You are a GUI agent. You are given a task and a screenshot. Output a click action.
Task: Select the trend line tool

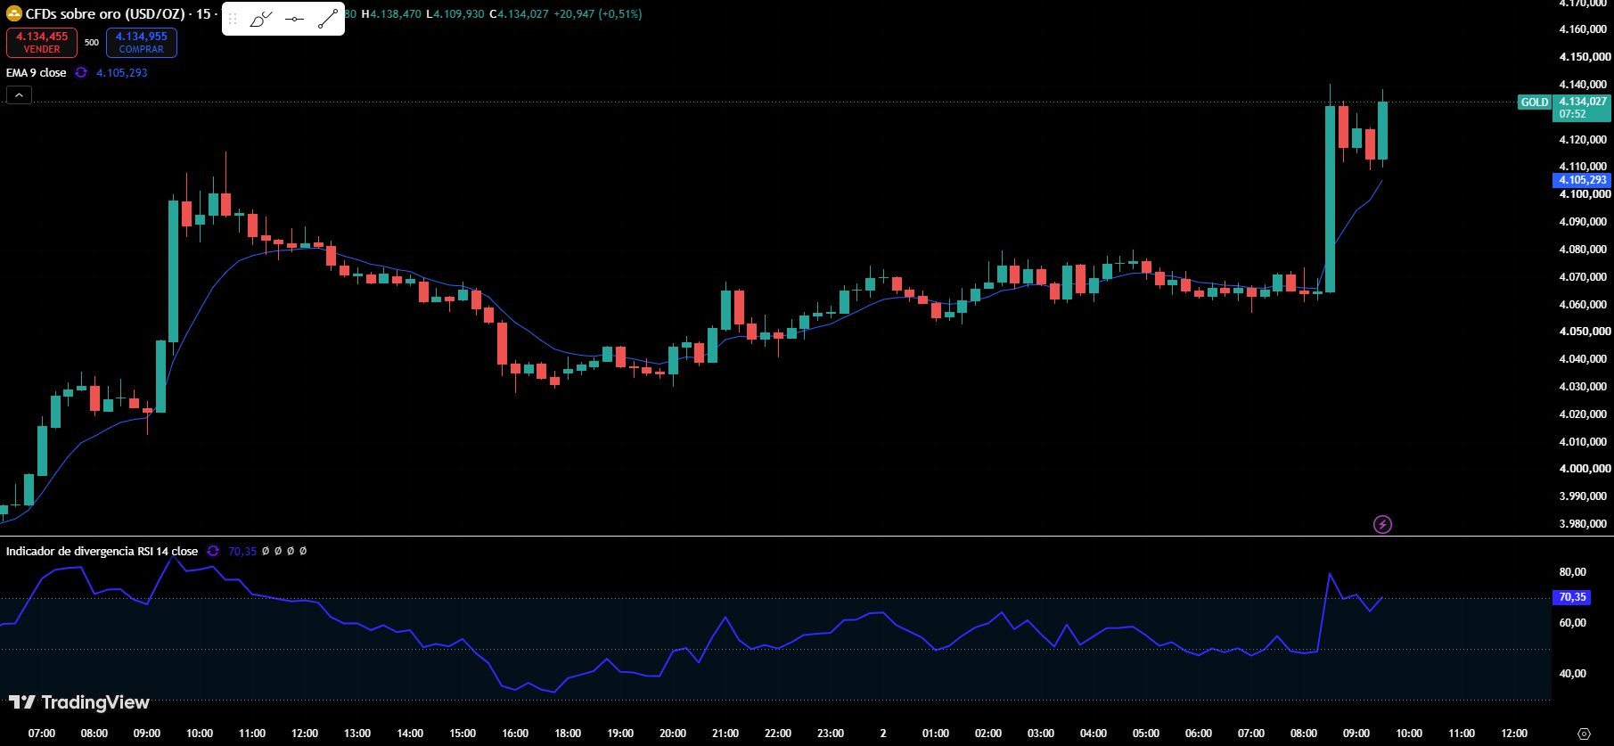327,19
